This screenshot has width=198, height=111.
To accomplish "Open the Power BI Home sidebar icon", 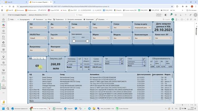I will tap(3, 20).
